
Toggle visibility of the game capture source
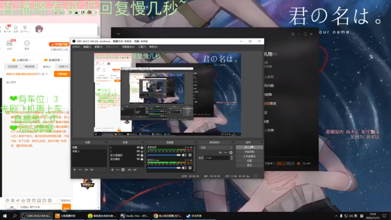[x=138, y=159]
